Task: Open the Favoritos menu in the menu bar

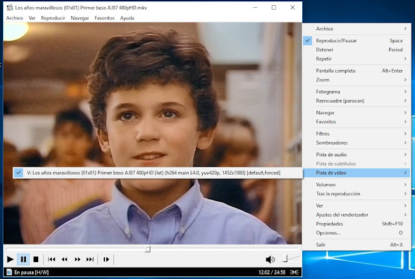Action: coord(104,18)
